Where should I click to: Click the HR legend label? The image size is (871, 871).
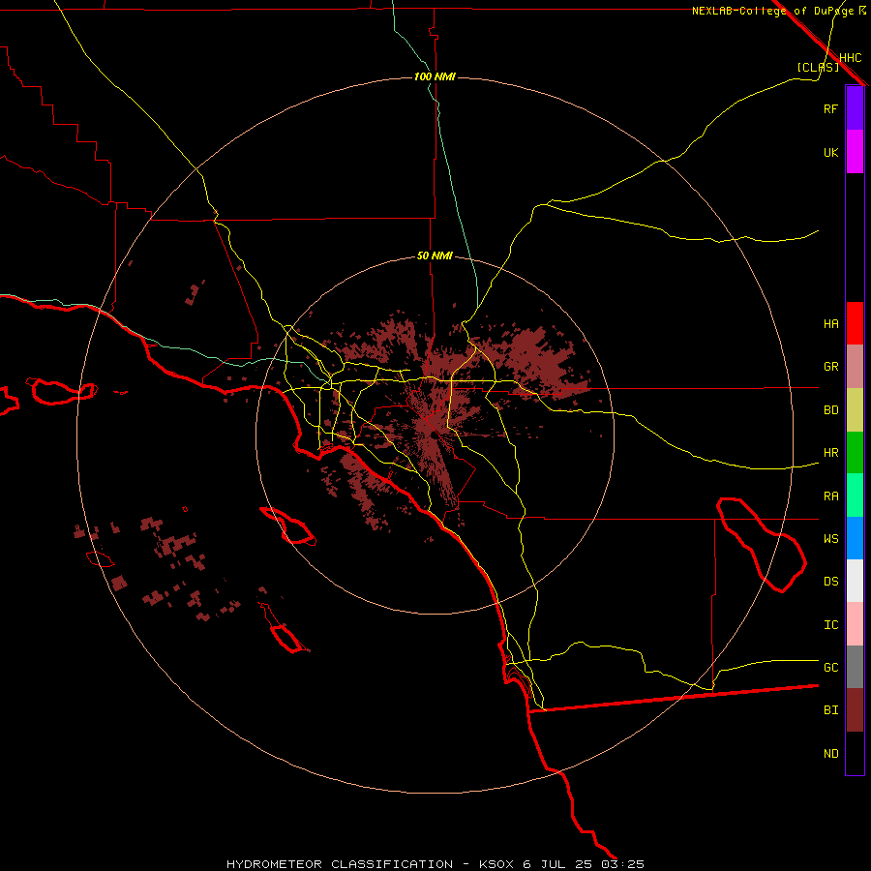click(x=830, y=453)
